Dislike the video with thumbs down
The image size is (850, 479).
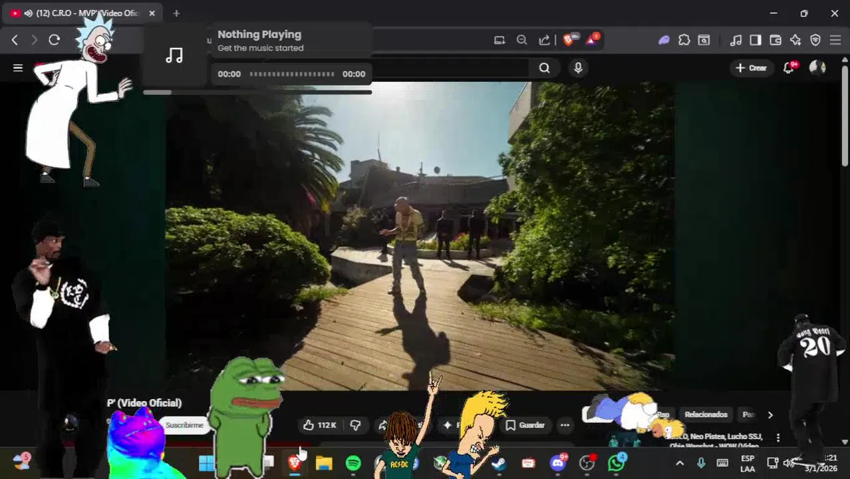click(x=356, y=425)
